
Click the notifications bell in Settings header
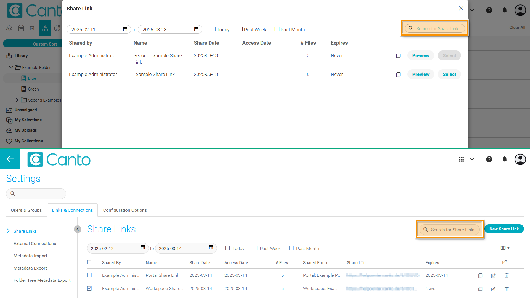tap(504, 159)
